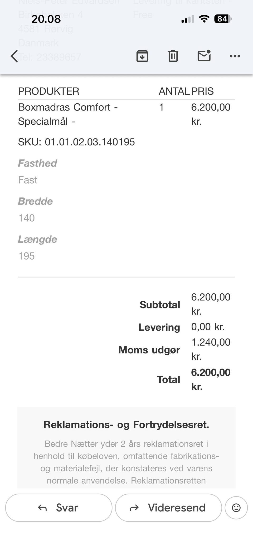Tap the Subtotal label
Screen dimensions: 253x549
[160, 304]
